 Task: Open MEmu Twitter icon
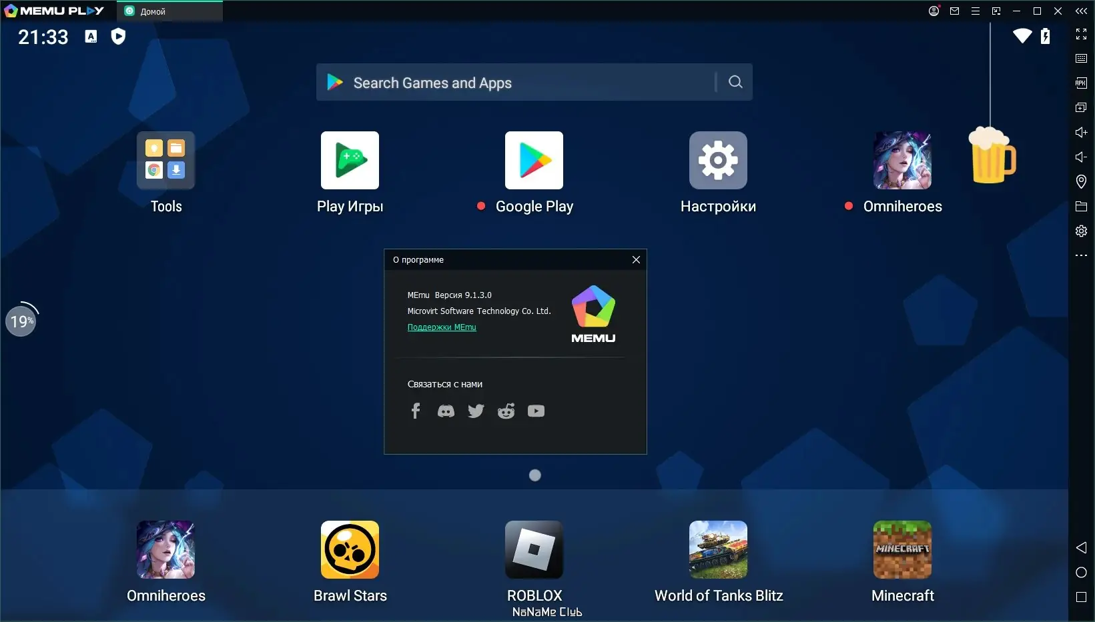[476, 411]
